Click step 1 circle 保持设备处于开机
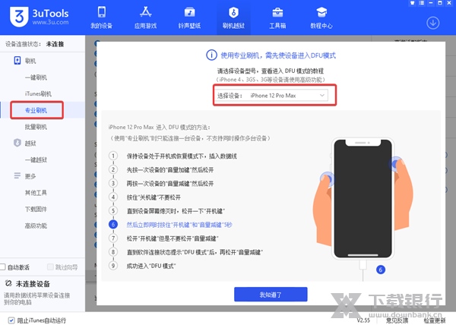 113,156
